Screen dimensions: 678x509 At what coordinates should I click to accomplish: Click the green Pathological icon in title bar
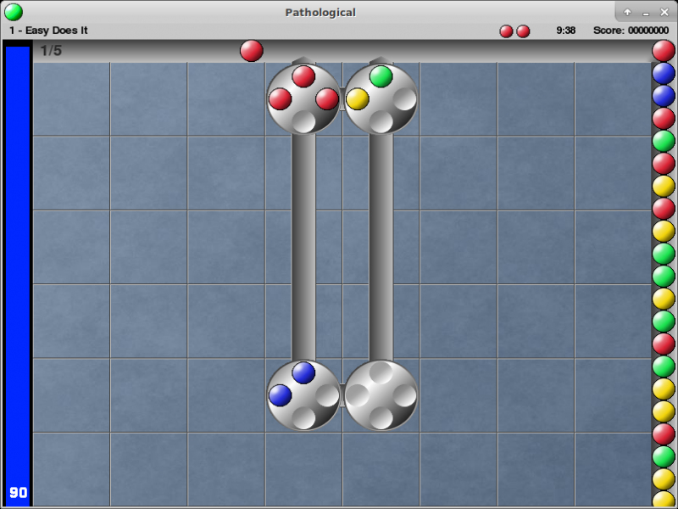point(14,12)
